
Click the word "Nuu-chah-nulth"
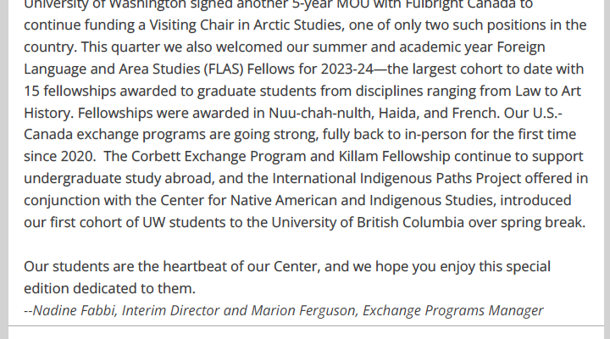(322, 113)
